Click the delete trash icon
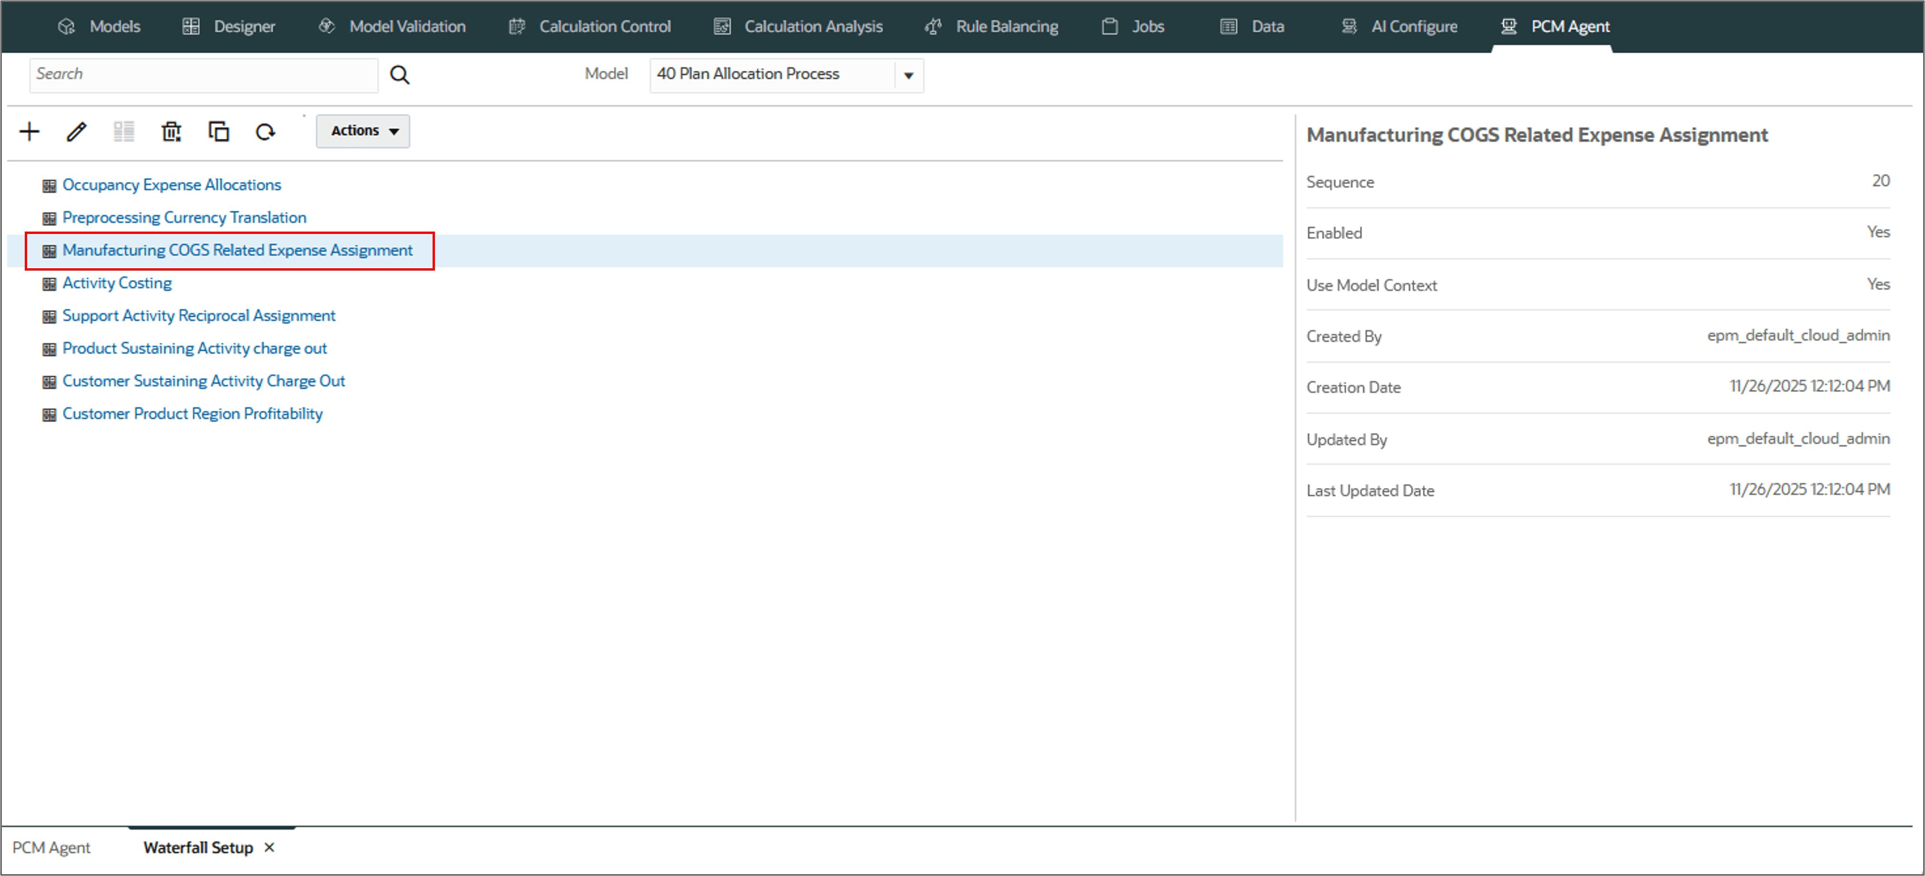 tap(171, 131)
